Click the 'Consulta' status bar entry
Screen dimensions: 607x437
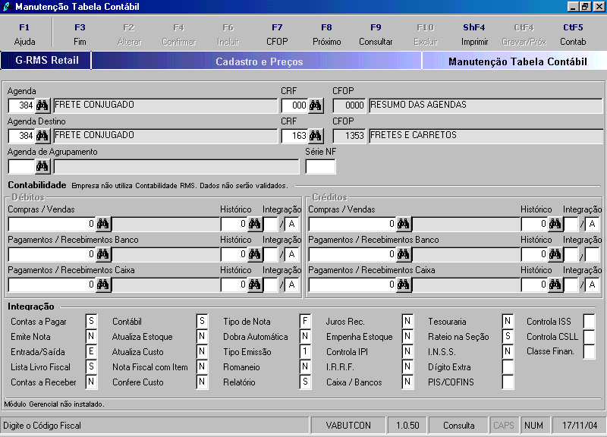pos(458,426)
